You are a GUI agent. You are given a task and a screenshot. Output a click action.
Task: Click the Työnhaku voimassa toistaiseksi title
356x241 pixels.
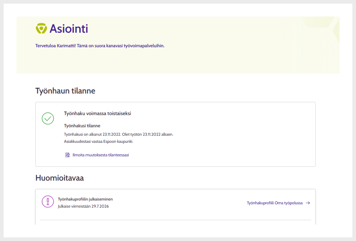tap(97, 113)
